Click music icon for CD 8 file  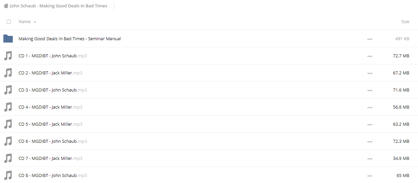(x=8, y=175)
